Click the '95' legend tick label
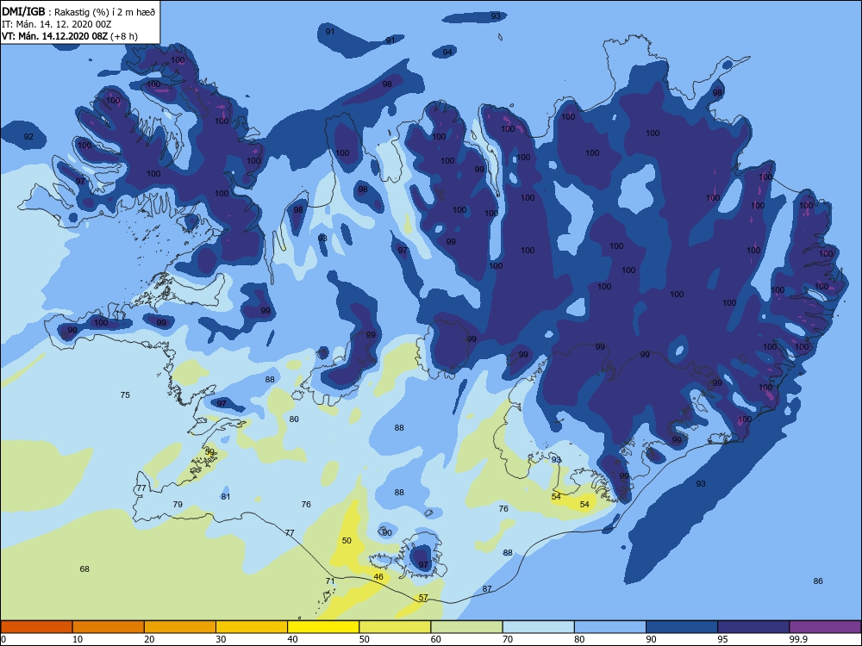Screen dimensions: 862x646 [723, 639]
